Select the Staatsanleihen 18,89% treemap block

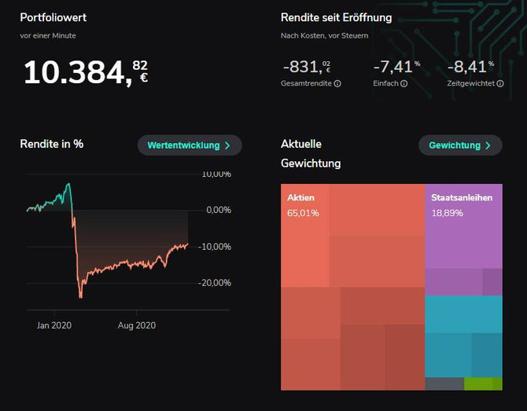pos(464,240)
